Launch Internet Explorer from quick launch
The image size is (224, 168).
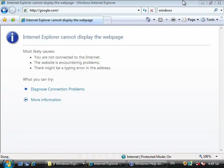point(33,164)
